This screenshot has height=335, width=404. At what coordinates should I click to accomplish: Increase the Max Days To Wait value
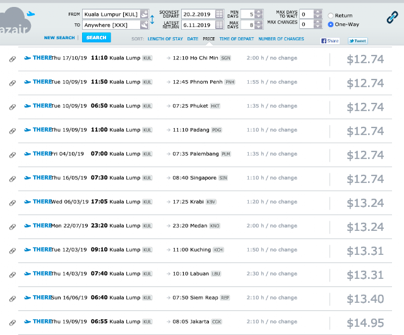click(318, 12)
